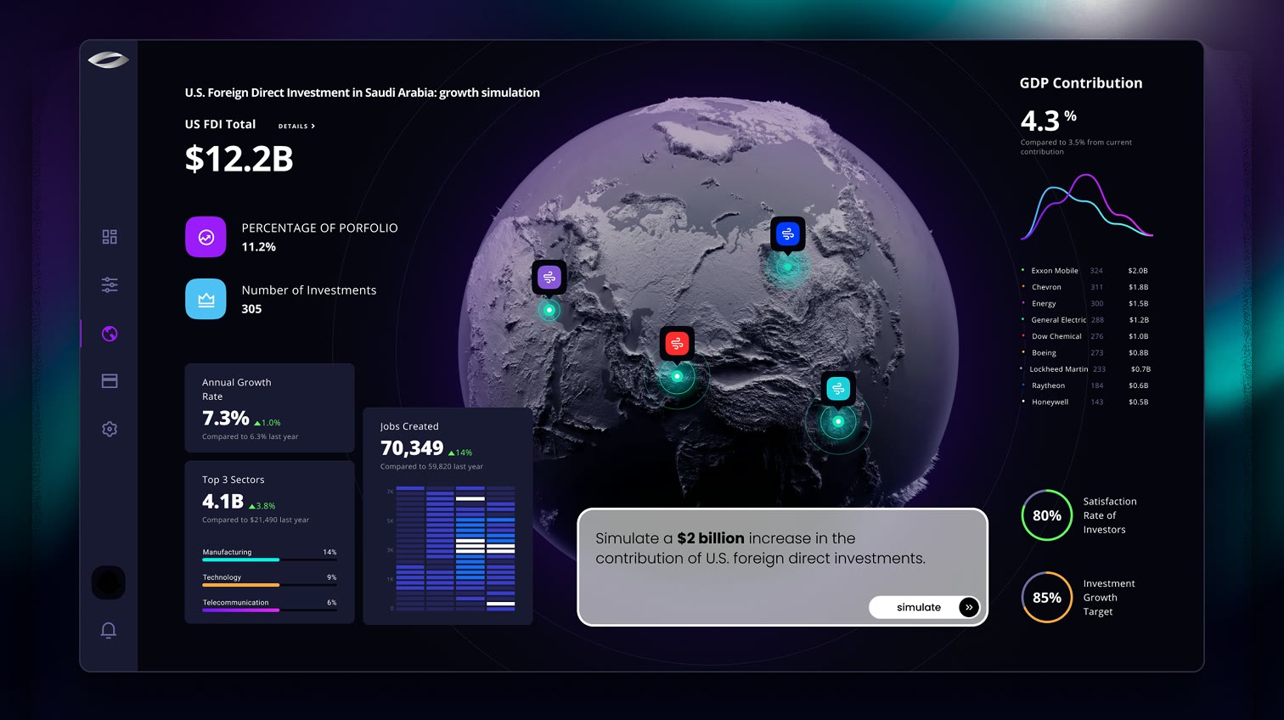1284x720 pixels.
Task: Click the 80% Satisfaction Rate ring
Action: (x=1047, y=515)
